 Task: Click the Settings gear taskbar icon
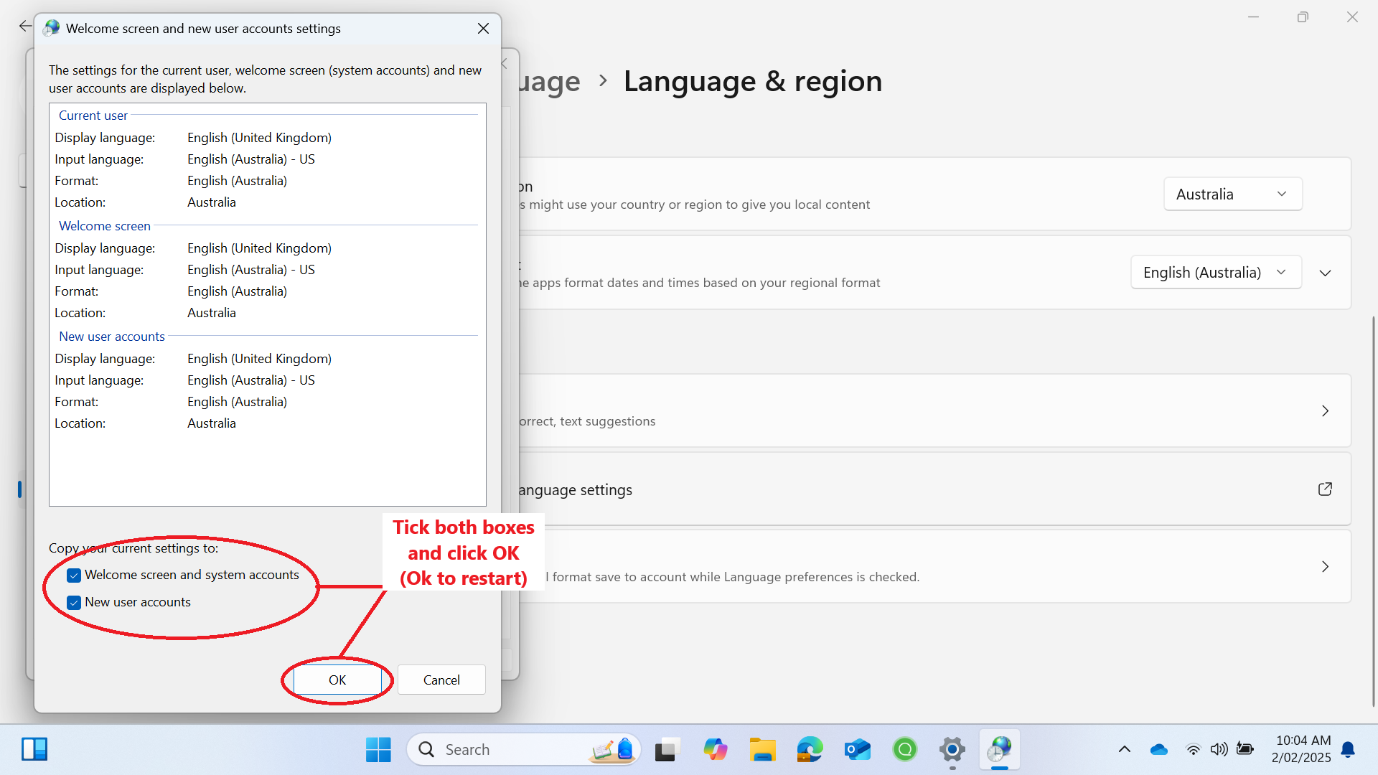coord(952,749)
